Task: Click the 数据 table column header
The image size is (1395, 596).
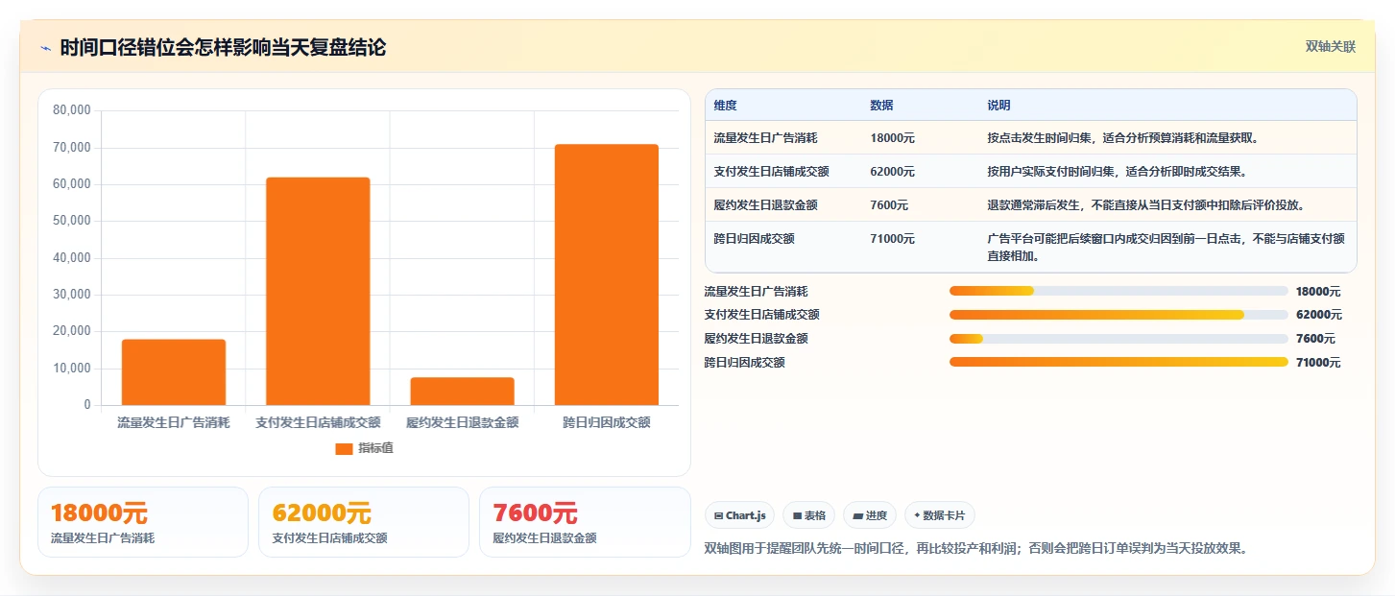Action: click(x=881, y=106)
